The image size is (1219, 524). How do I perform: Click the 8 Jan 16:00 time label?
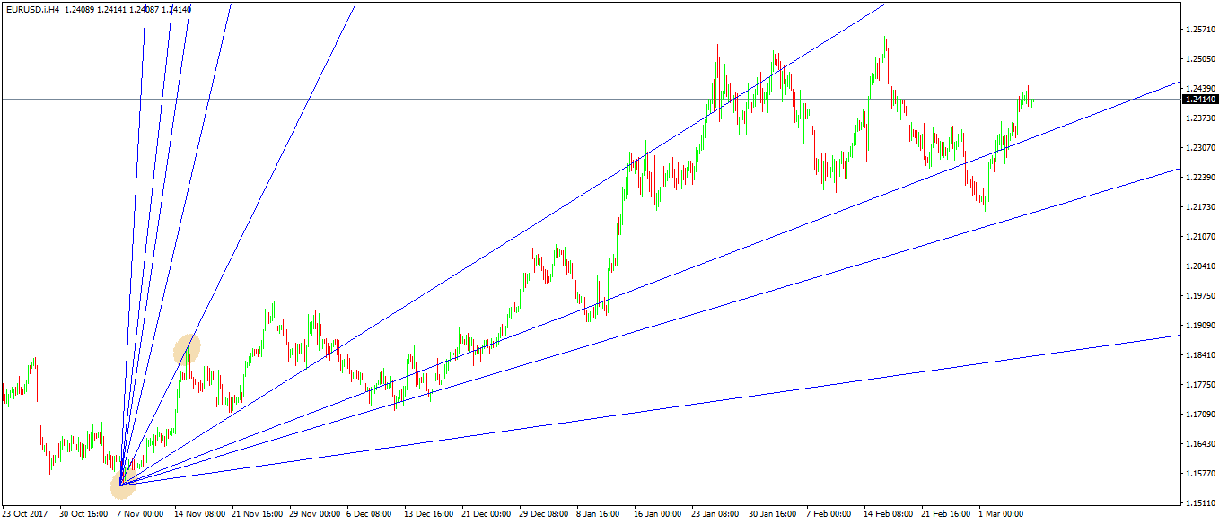[x=600, y=515]
